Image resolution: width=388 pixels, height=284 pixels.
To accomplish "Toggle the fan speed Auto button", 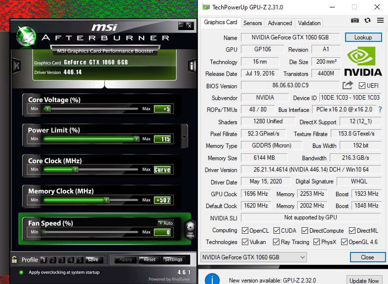I will pyautogui.click(x=165, y=223).
